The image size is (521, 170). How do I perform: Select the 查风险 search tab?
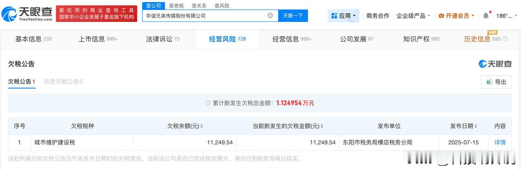(x=222, y=6)
